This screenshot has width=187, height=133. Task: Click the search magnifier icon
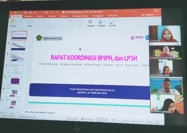pyautogui.click(x=116, y=11)
